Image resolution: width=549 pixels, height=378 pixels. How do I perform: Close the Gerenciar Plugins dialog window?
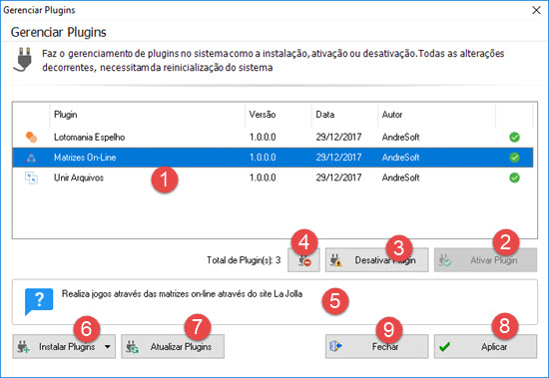coord(536,10)
